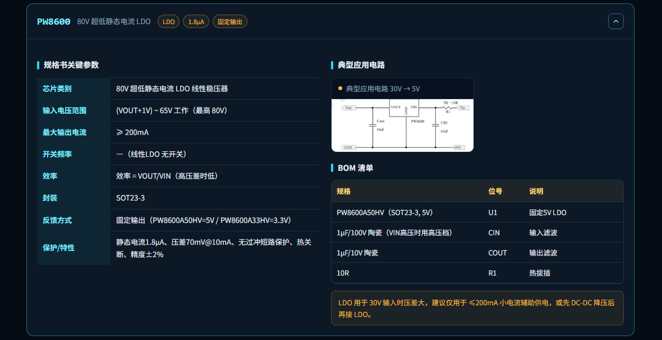Select the 1.8μA tag badge
This screenshot has height=340, width=662.
[x=196, y=21]
